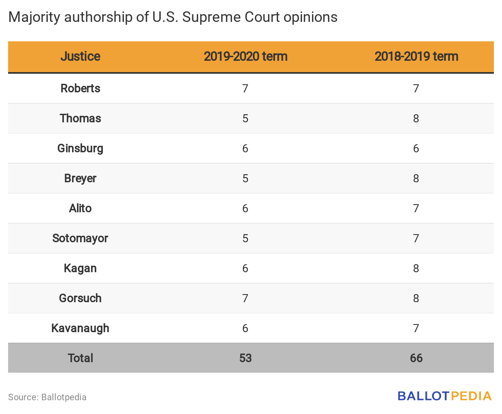Image resolution: width=502 pixels, height=414 pixels.
Task: Click Gorsuch's 2019-2020 term value
Action: (x=245, y=298)
